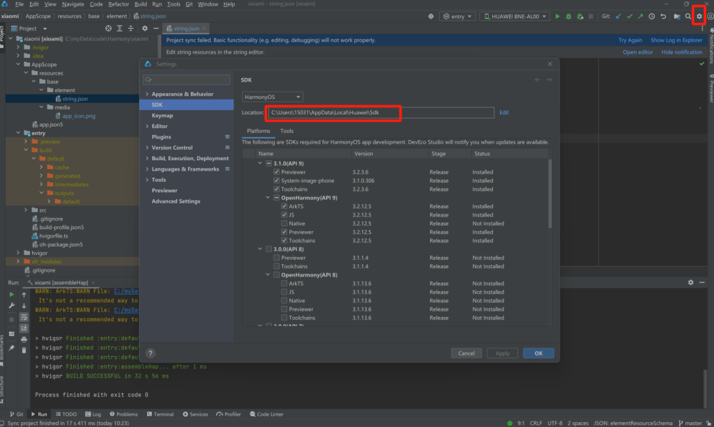Uncheck System-image-phone under API 9
The height and width of the screenshot is (427, 714).
(277, 180)
